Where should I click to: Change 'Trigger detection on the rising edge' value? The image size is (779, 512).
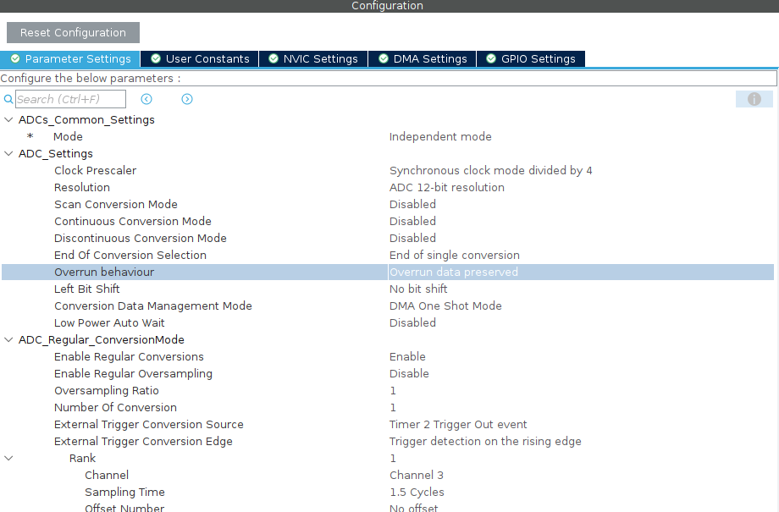(485, 441)
